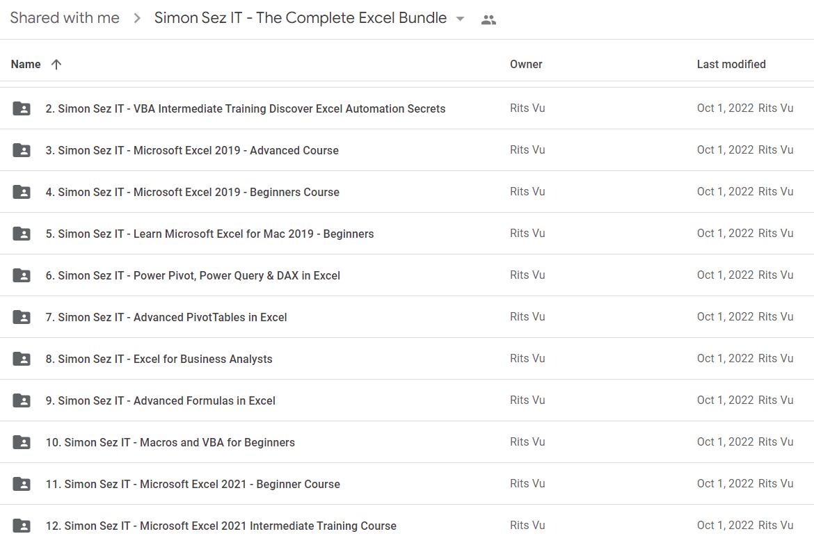
Task: Select '11. Simon Sez IT - Microsoft Excel 2021 - Beginner Course'
Action: (x=193, y=484)
